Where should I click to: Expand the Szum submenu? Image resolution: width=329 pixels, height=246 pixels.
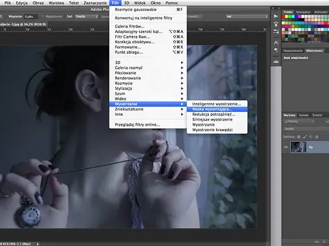point(148,94)
